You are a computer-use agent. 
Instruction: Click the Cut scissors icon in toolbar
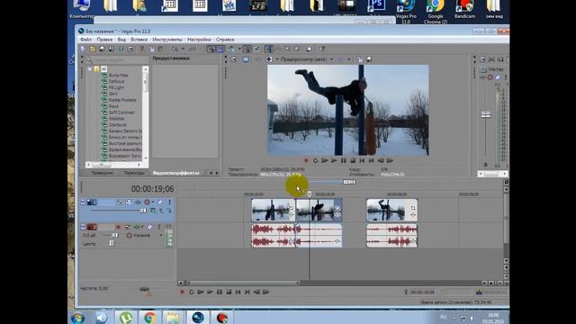tap(142, 49)
